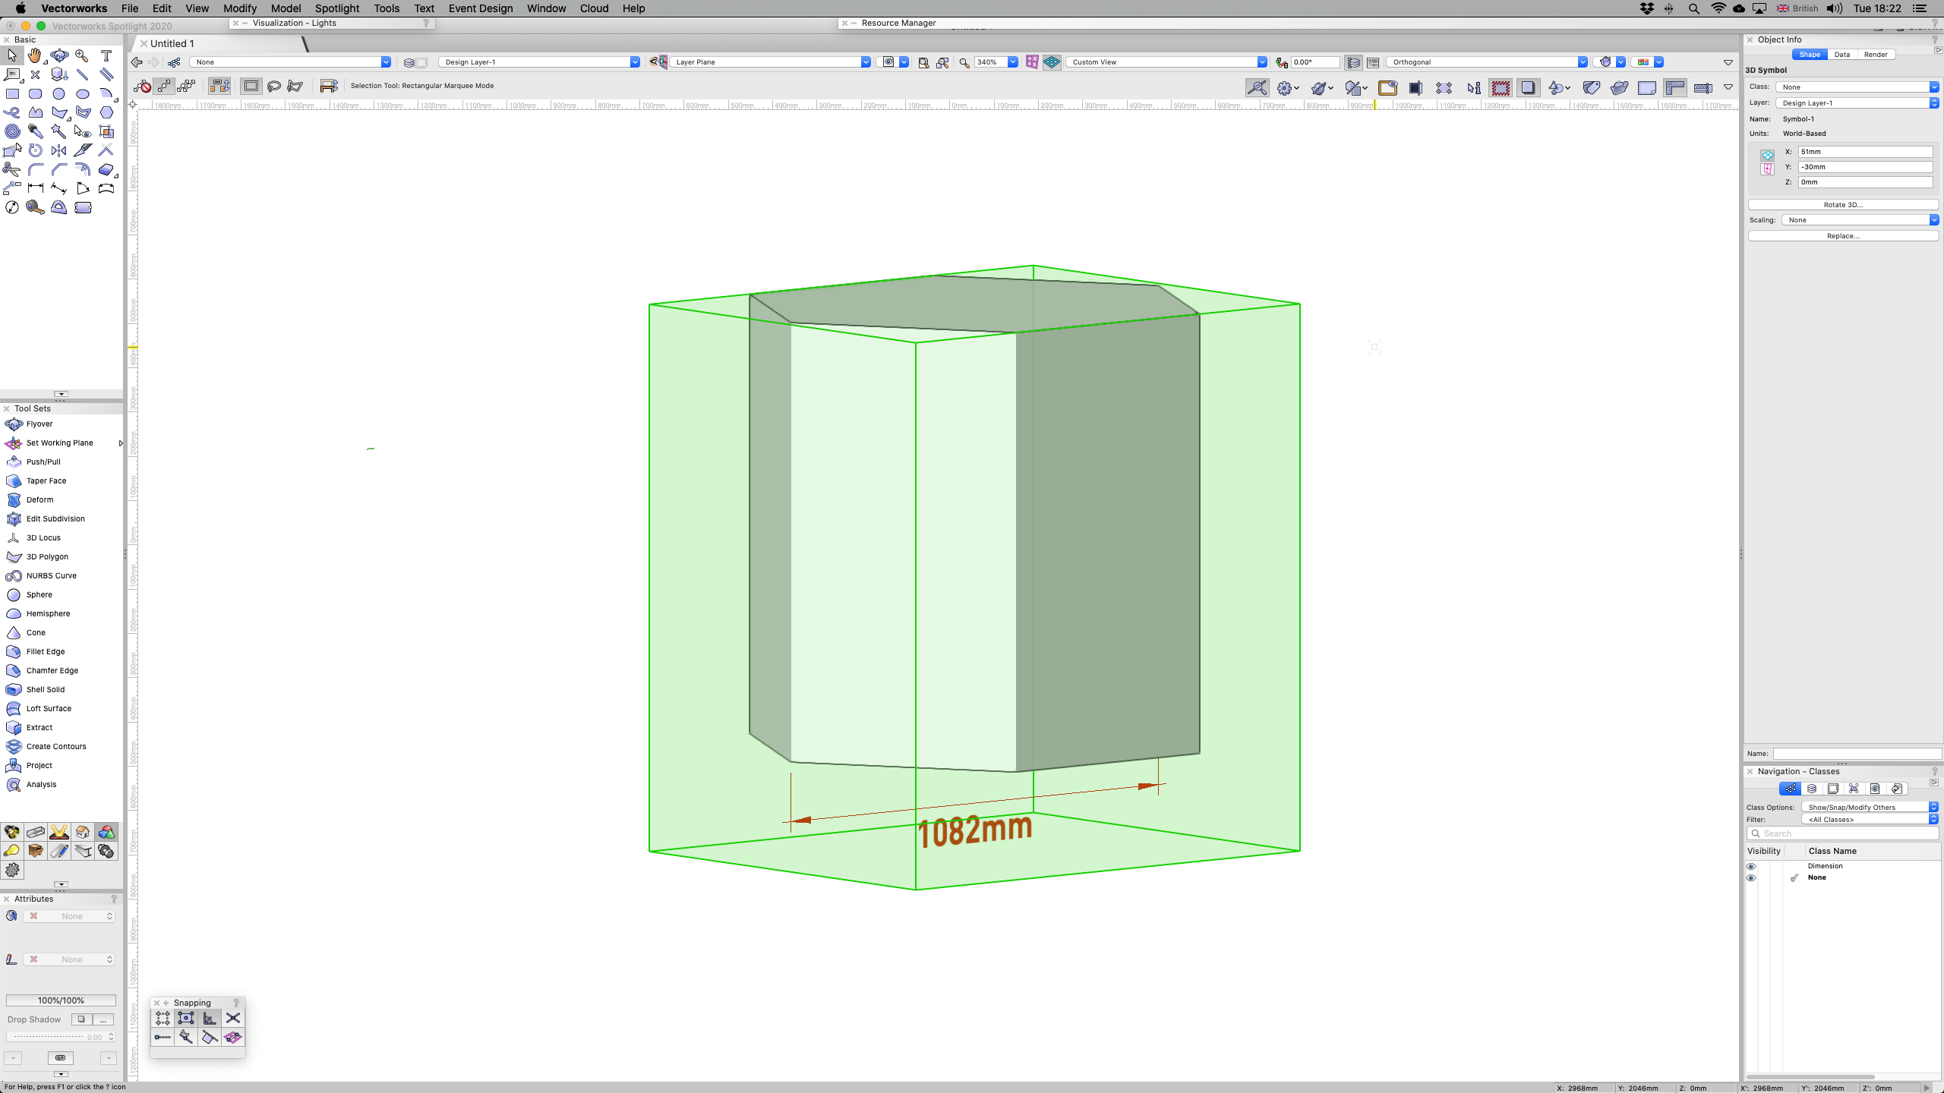Switch to the Render tab
This screenshot has width=1944, height=1093.
pos(1875,55)
